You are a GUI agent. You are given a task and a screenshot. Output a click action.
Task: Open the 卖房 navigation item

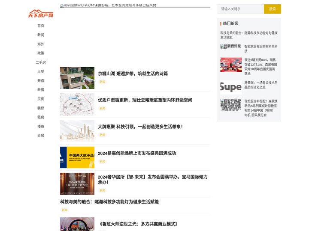click(41, 136)
